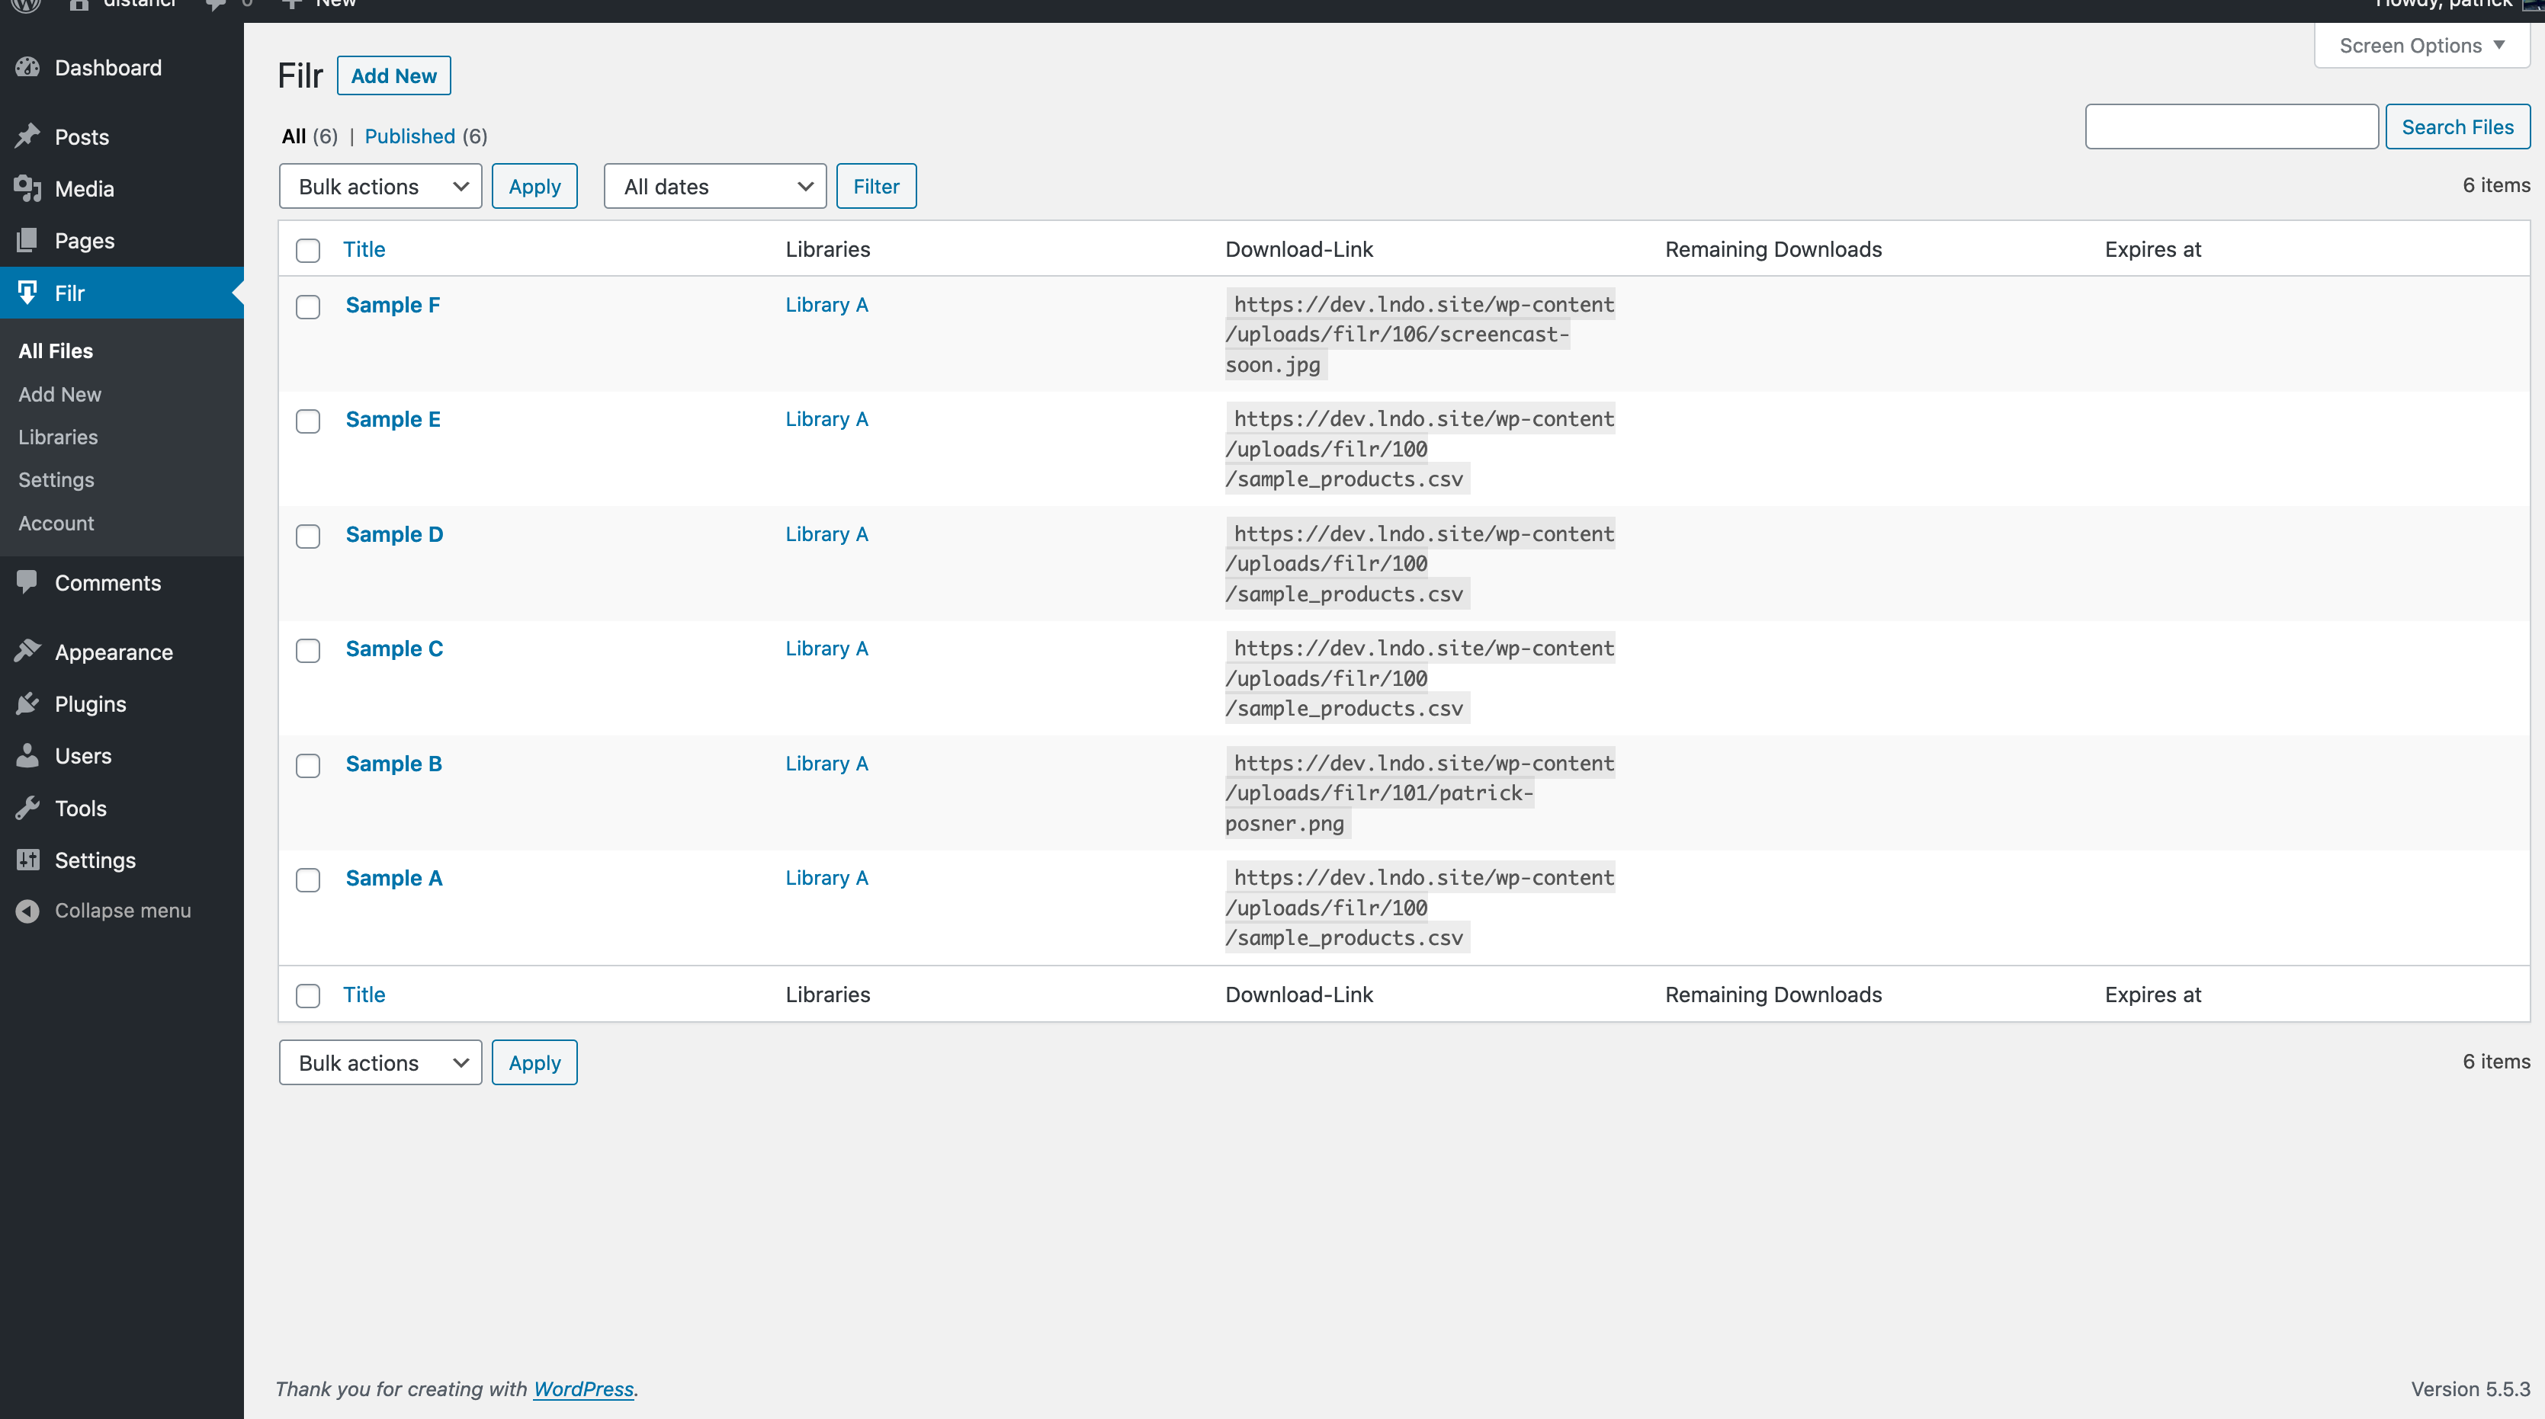Tick the checkbox for Sample F

pos(308,307)
